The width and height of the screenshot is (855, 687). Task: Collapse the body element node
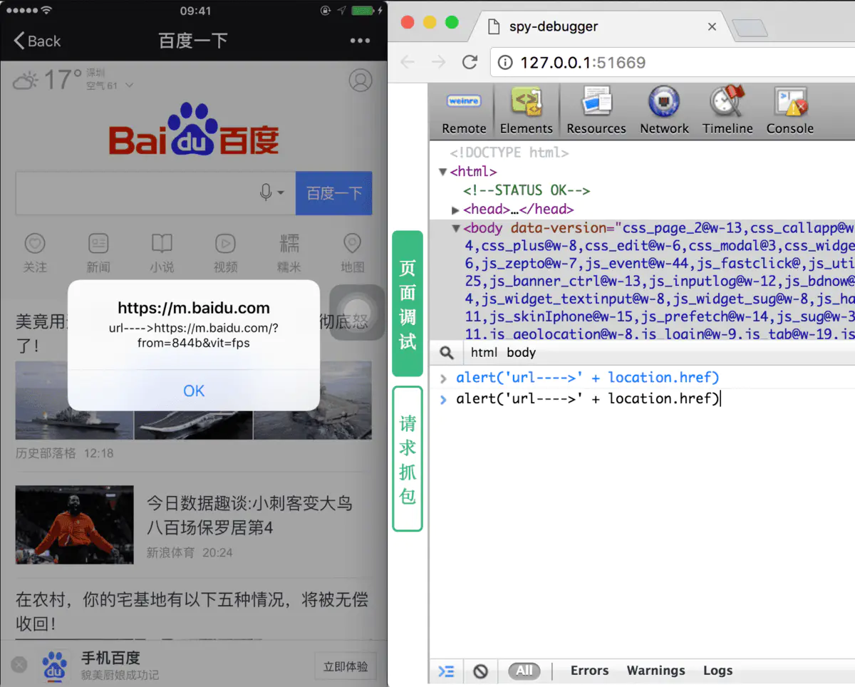456,229
